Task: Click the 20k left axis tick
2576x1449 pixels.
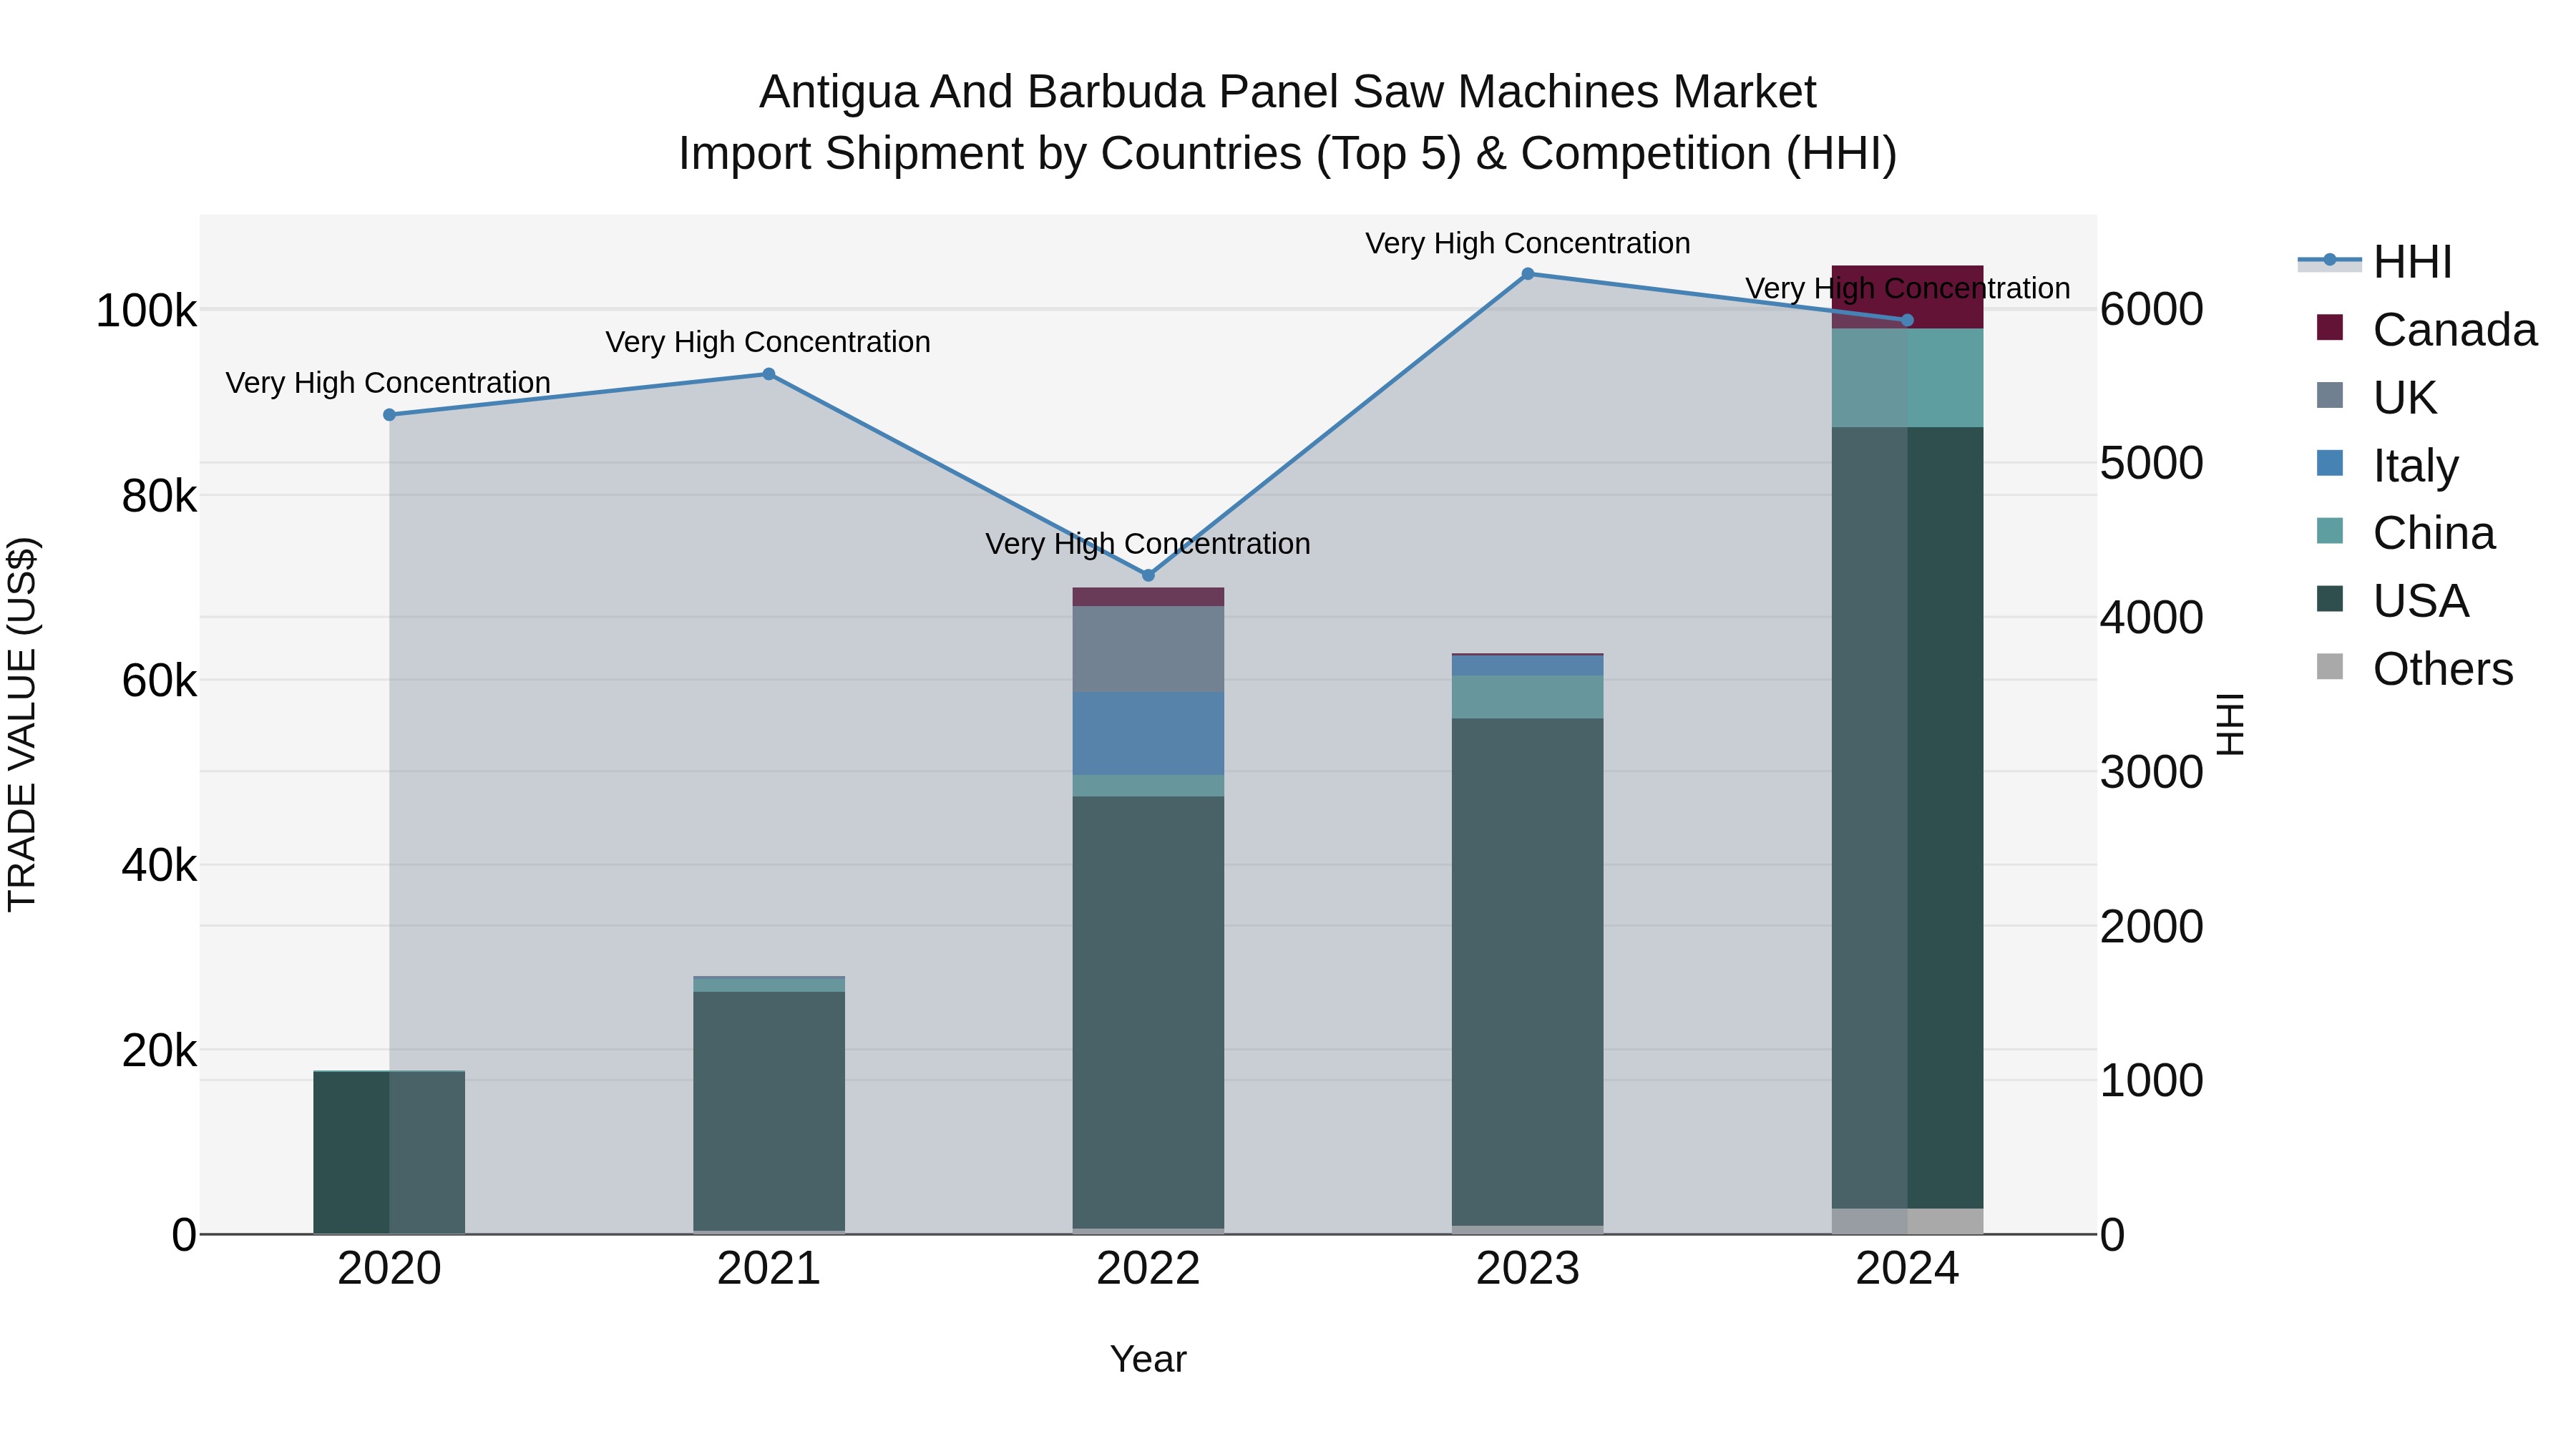Action: click(x=159, y=1050)
